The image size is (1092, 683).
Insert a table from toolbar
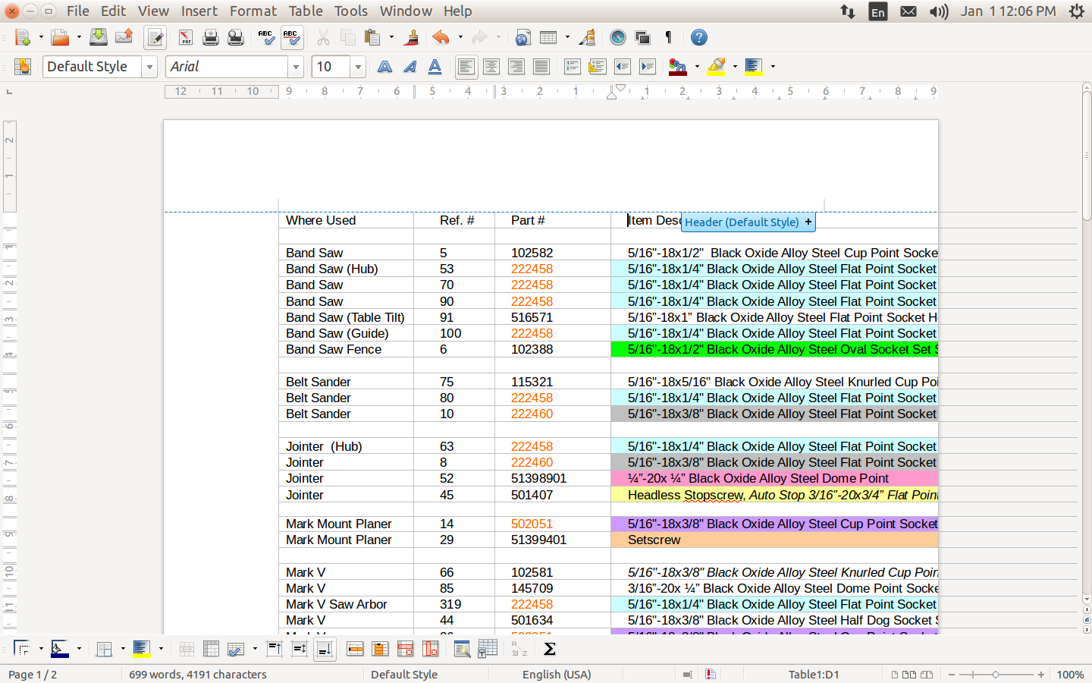(x=548, y=37)
